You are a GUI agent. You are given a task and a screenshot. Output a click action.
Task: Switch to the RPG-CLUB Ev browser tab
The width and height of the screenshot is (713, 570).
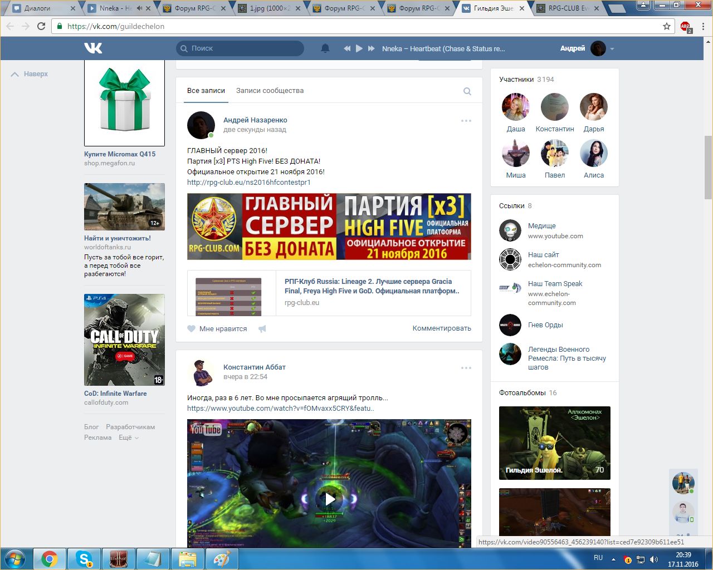(567, 8)
